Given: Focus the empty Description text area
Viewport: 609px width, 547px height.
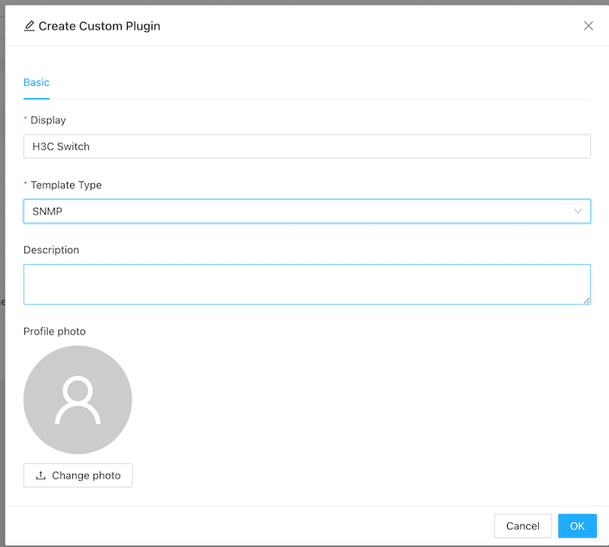Looking at the screenshot, I should [307, 284].
